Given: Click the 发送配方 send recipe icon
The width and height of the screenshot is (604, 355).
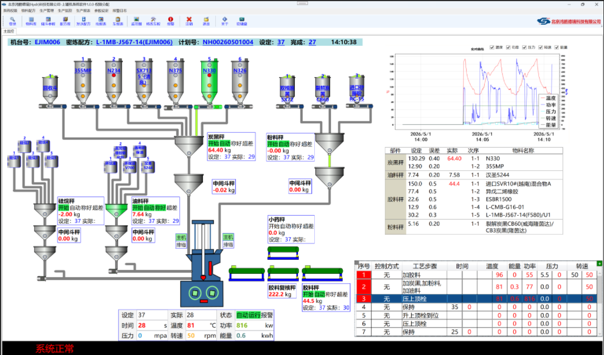Looking at the screenshot, I should (x=83, y=21).
